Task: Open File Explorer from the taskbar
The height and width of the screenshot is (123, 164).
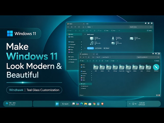Action: pyautogui.click(x=86, y=104)
